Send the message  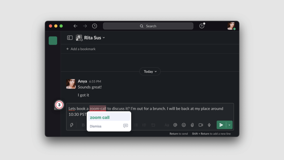click(x=221, y=125)
